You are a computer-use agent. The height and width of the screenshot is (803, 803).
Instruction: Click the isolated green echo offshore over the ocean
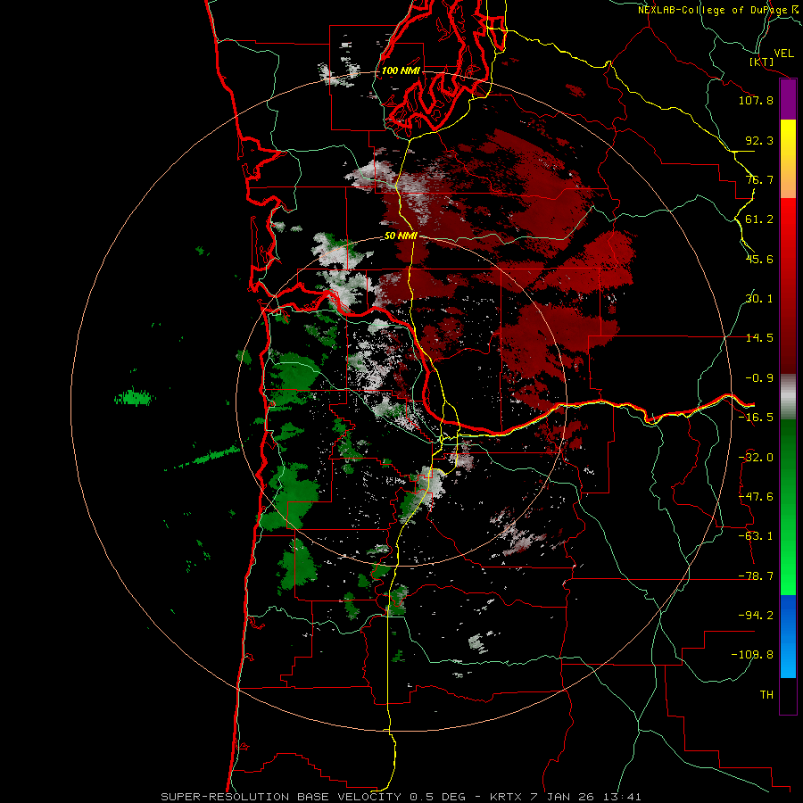(x=134, y=397)
